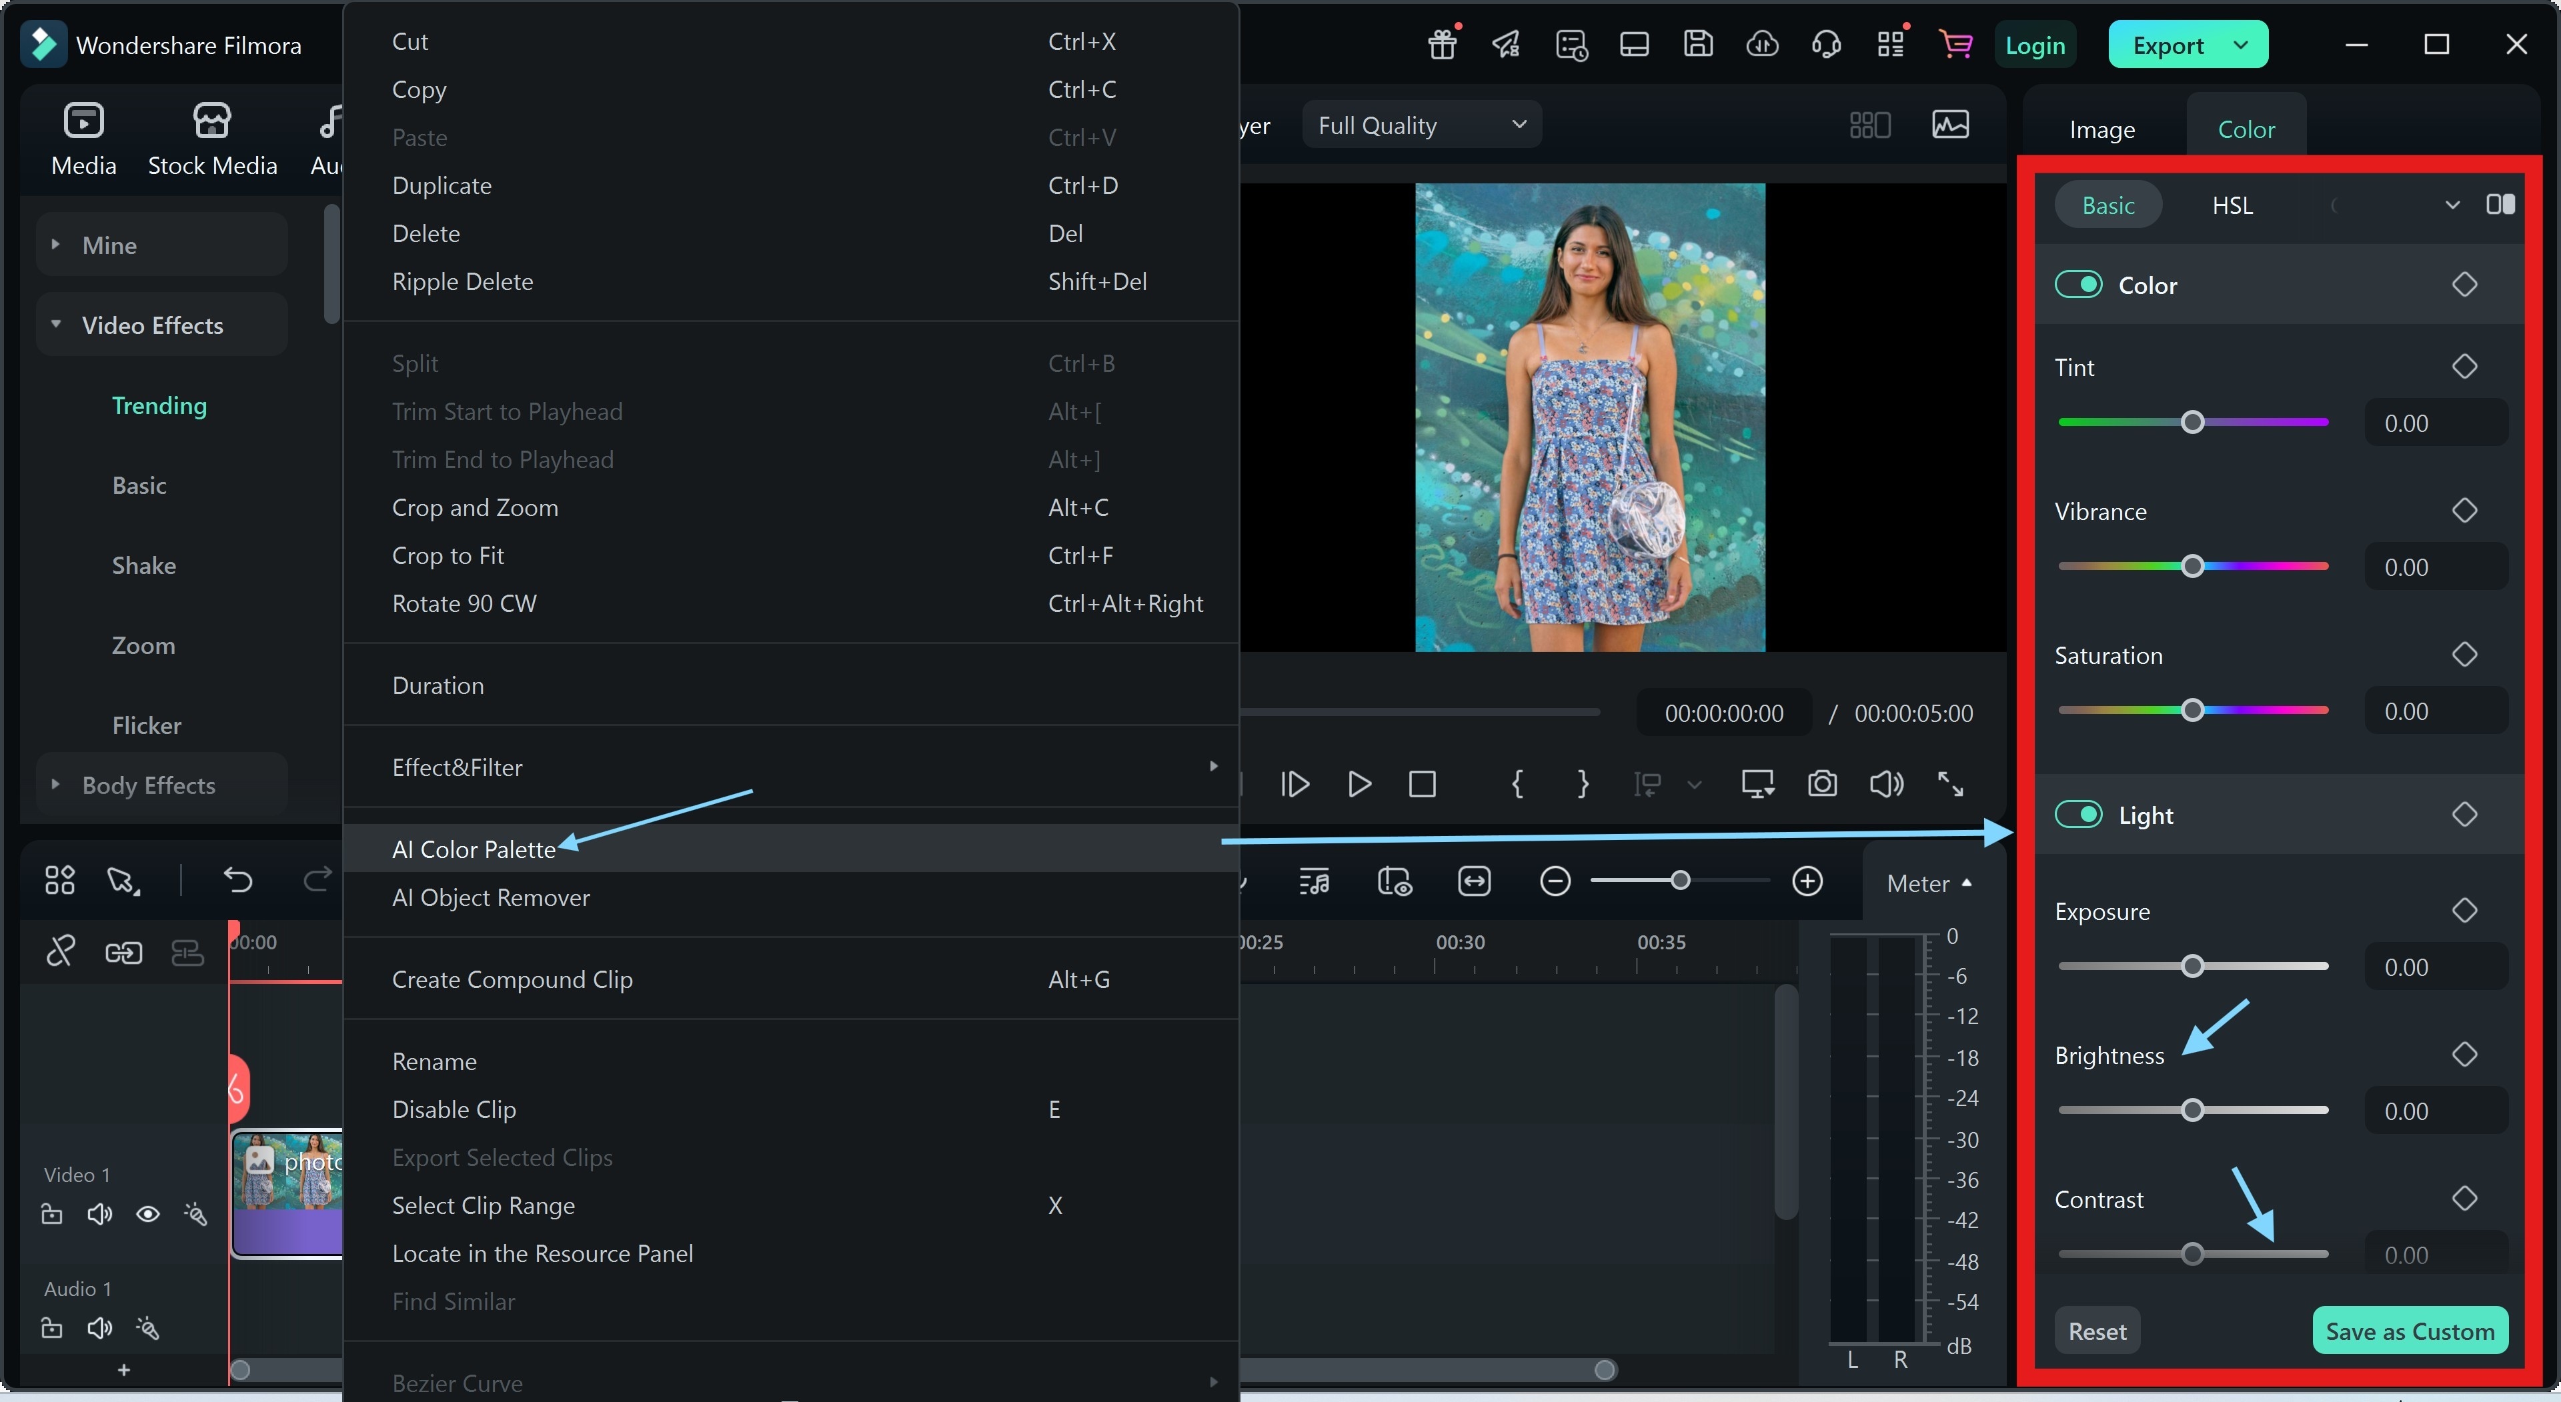The image size is (2561, 1402).
Task: Expand the Meter panel arrow
Action: (x=1967, y=883)
